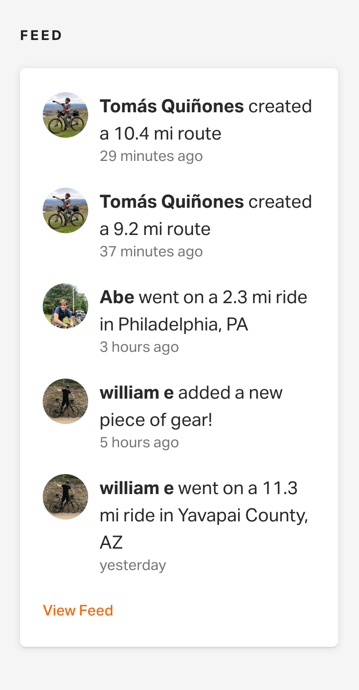Click the yesterday timestamp
Viewport: 359px width, 690px height.
(133, 565)
